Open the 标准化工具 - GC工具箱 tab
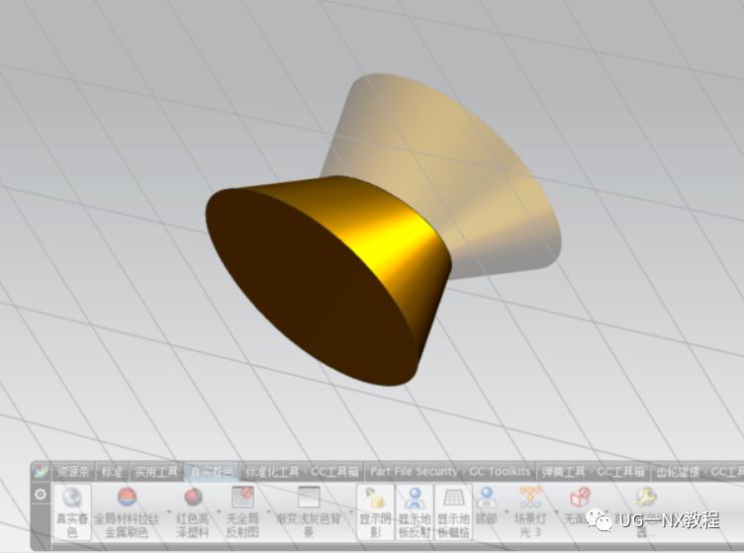Screen dimensions: 744x553 (302, 472)
